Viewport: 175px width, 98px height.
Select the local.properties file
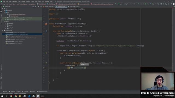(14, 43)
